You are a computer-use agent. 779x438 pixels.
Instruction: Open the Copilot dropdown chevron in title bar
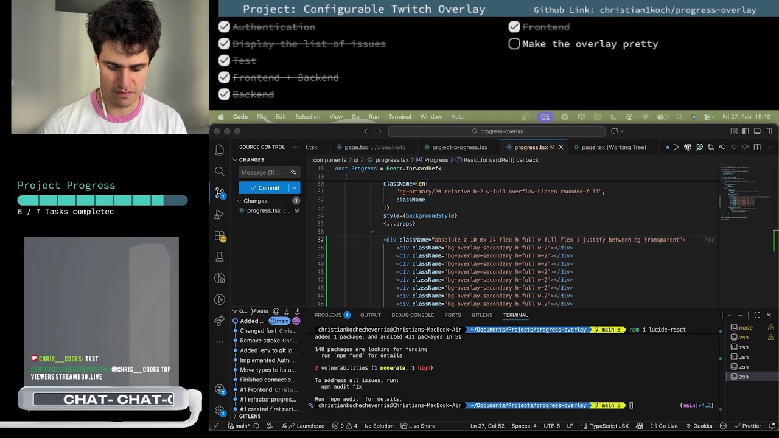point(622,131)
